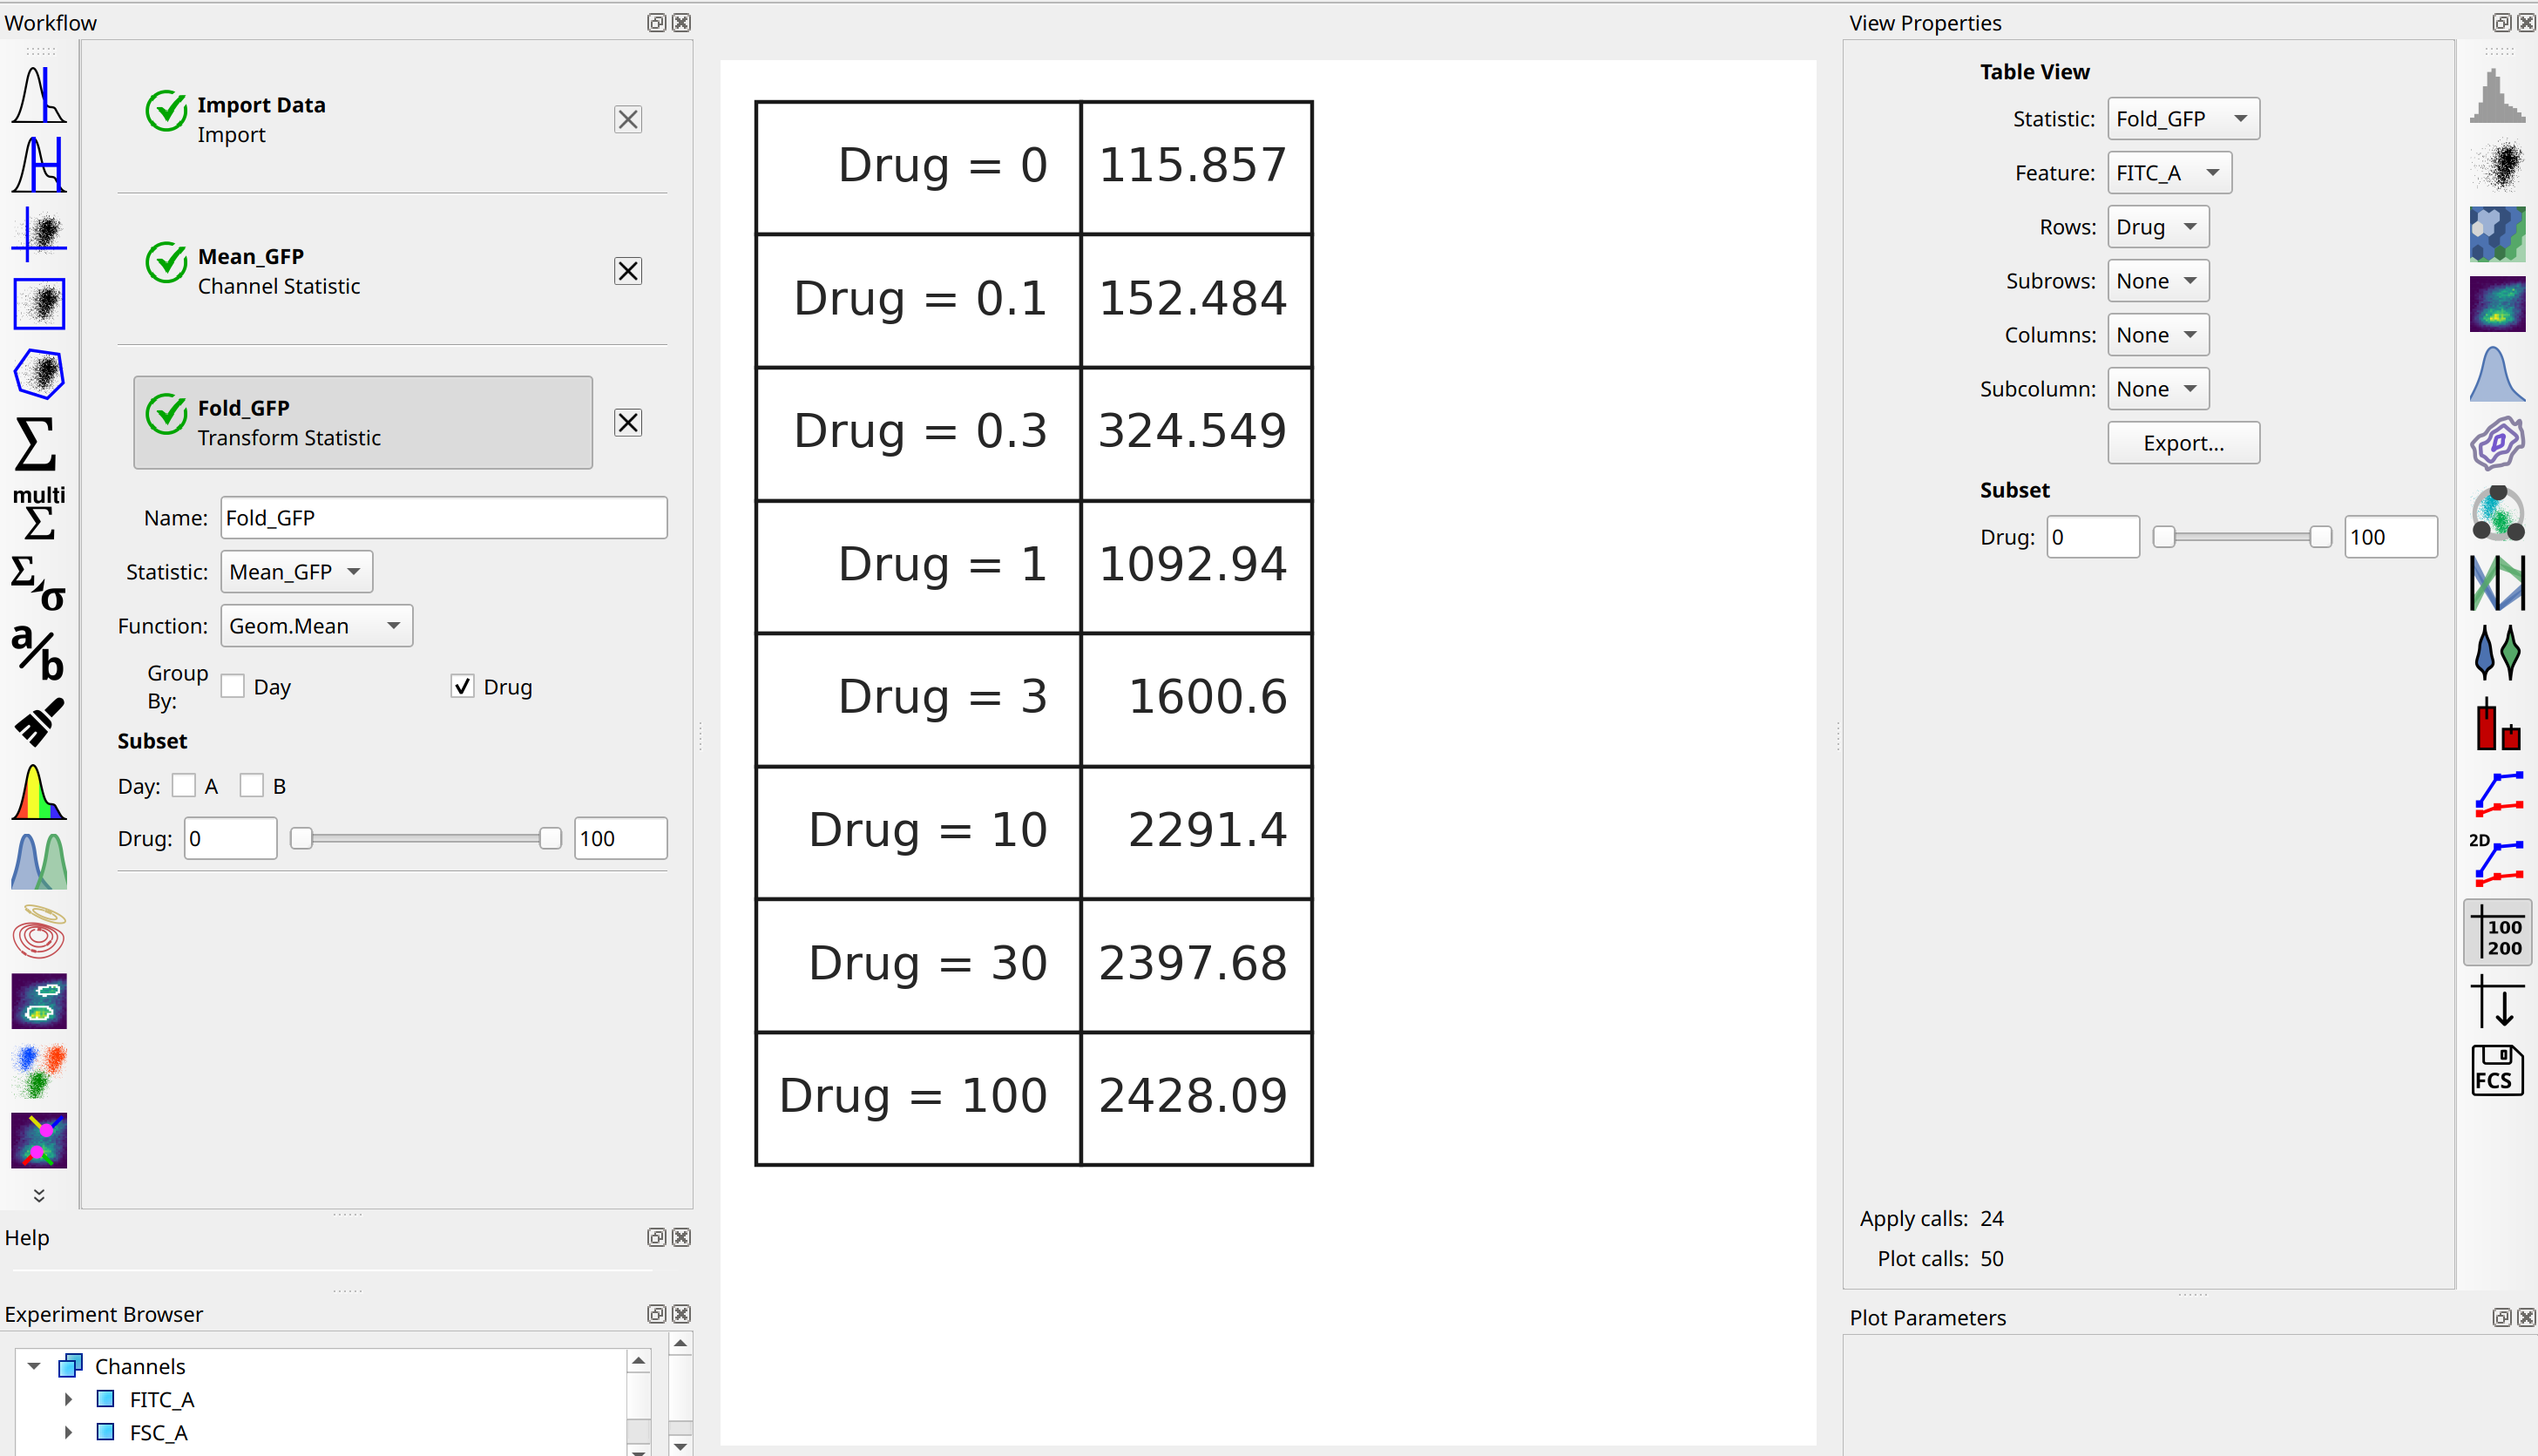Click the Drug minimum field in Workflow subset
The width and height of the screenshot is (2538, 1456).
tap(231, 838)
